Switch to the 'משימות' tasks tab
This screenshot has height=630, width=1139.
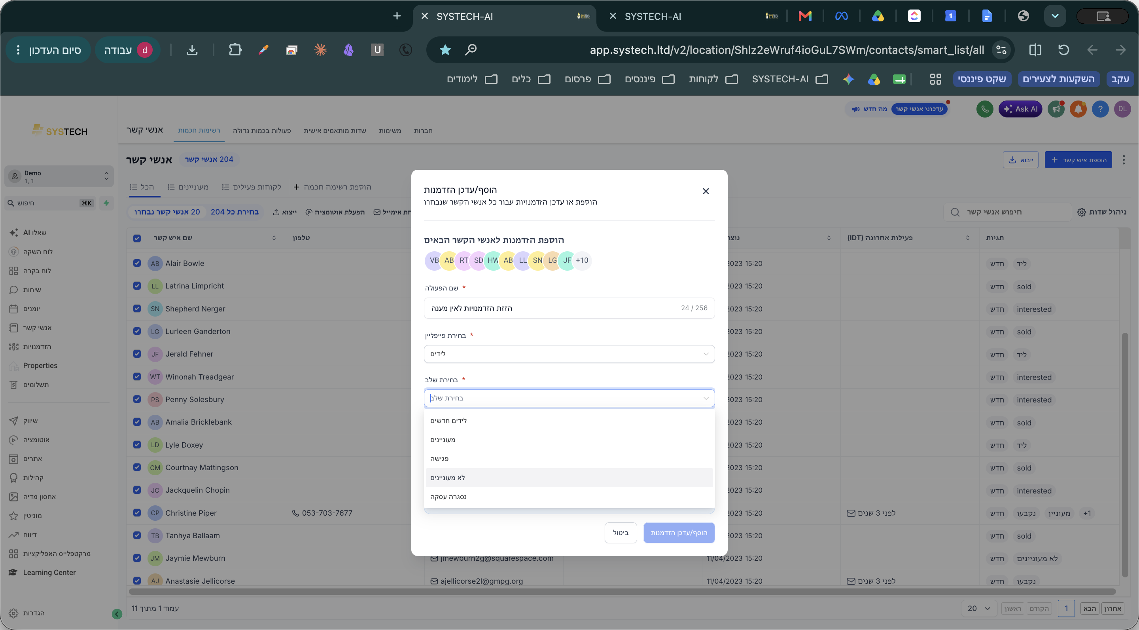[390, 131]
